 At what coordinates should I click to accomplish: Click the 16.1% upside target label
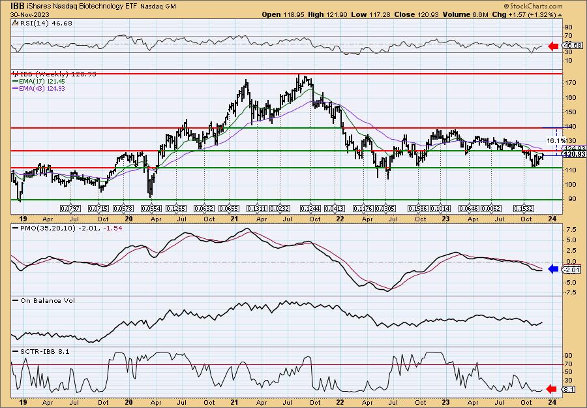[x=556, y=140]
